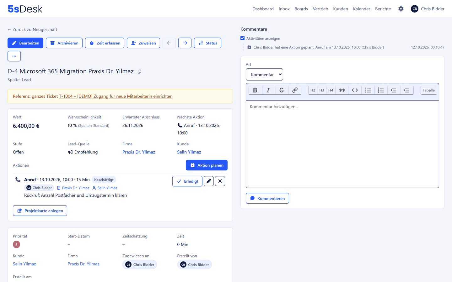The image size is (452, 282).
Task: Insert a link via the chain icon
Action: [x=295, y=90]
